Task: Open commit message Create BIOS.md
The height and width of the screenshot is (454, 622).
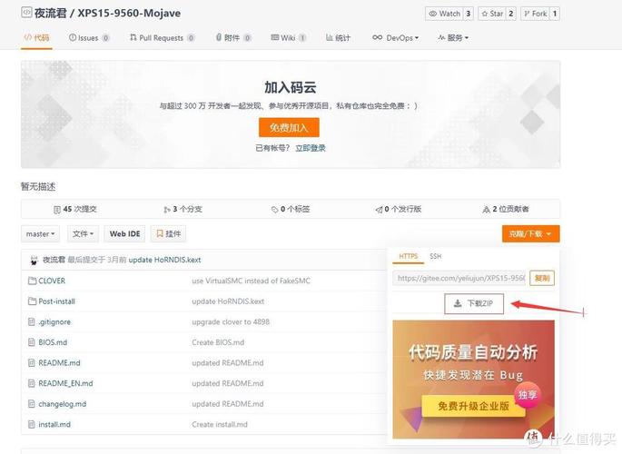Action: click(218, 342)
